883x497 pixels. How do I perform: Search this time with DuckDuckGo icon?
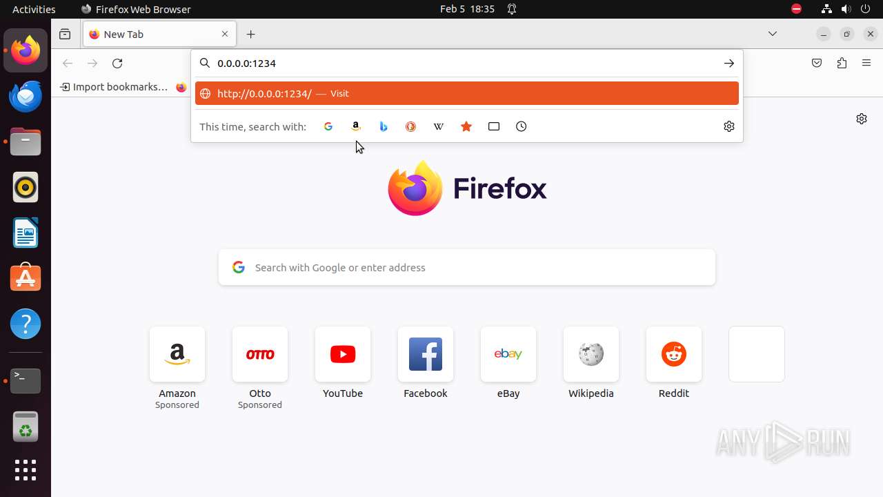(411, 126)
